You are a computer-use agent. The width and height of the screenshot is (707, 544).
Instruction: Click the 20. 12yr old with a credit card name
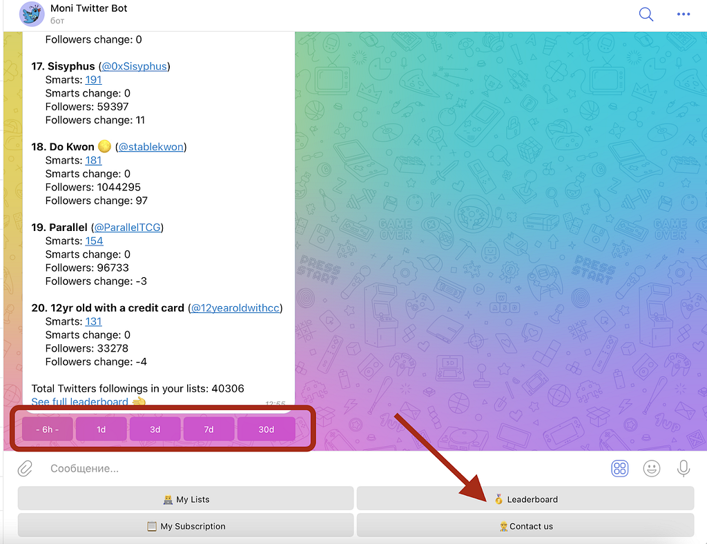tap(108, 308)
